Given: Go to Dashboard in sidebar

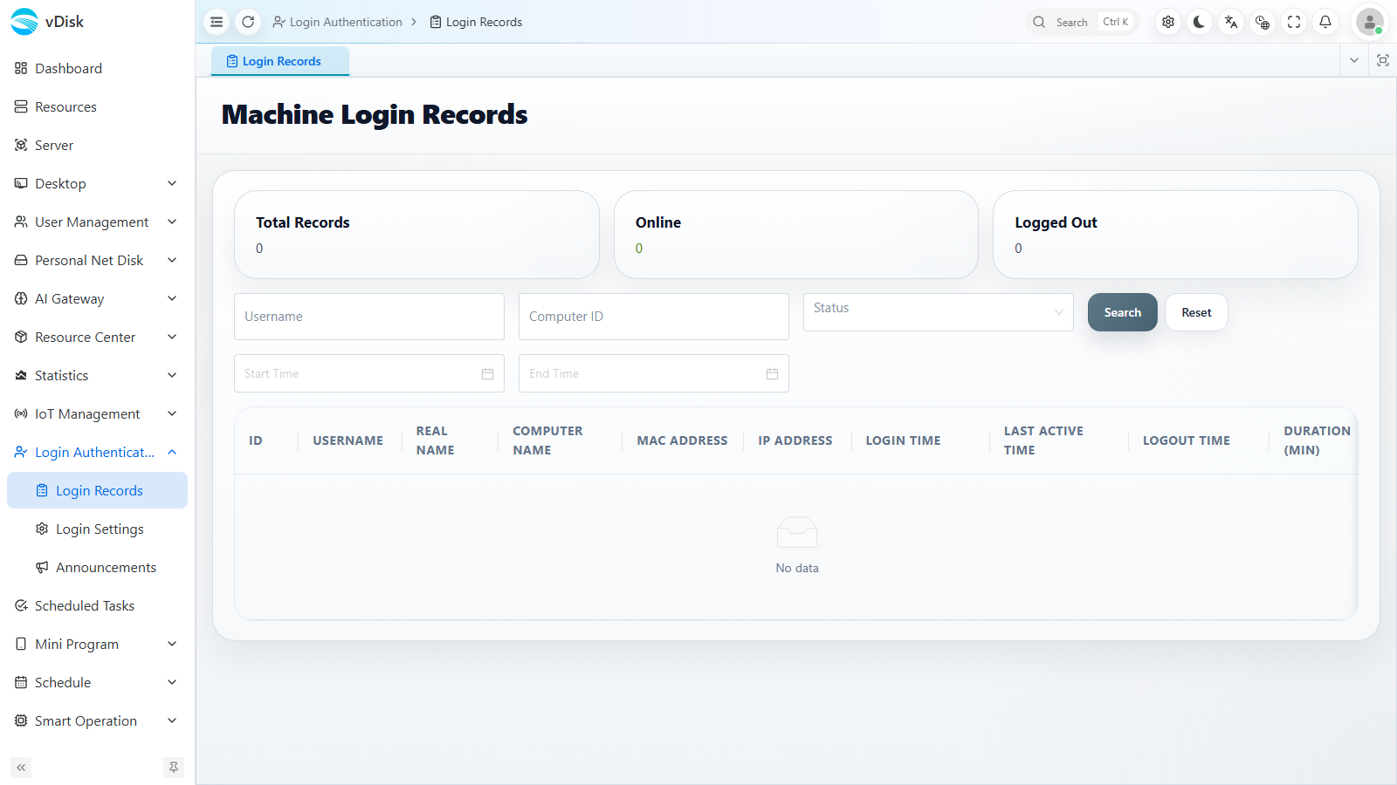Looking at the screenshot, I should point(97,68).
